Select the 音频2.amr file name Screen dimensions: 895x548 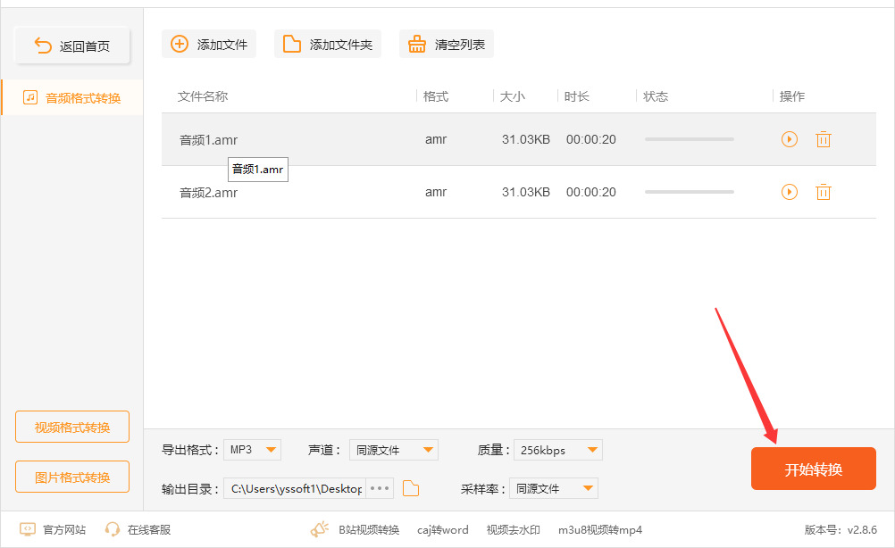pos(208,192)
